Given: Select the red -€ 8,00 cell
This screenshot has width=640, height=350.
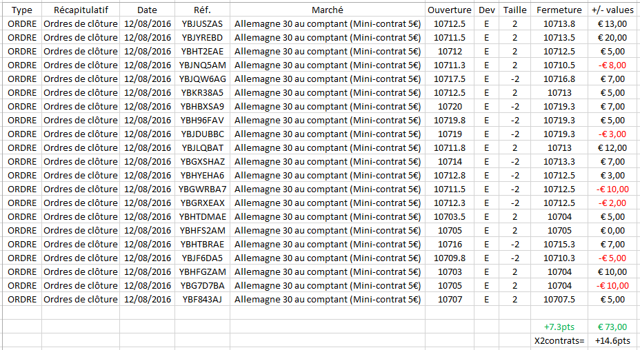Looking at the screenshot, I should 614,65.
